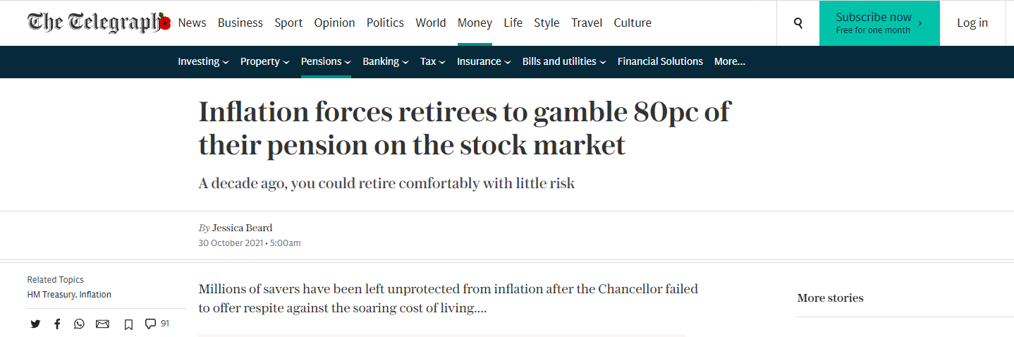The width and height of the screenshot is (1014, 337).
Task: Save article with bookmark icon
Action: pos(128,324)
